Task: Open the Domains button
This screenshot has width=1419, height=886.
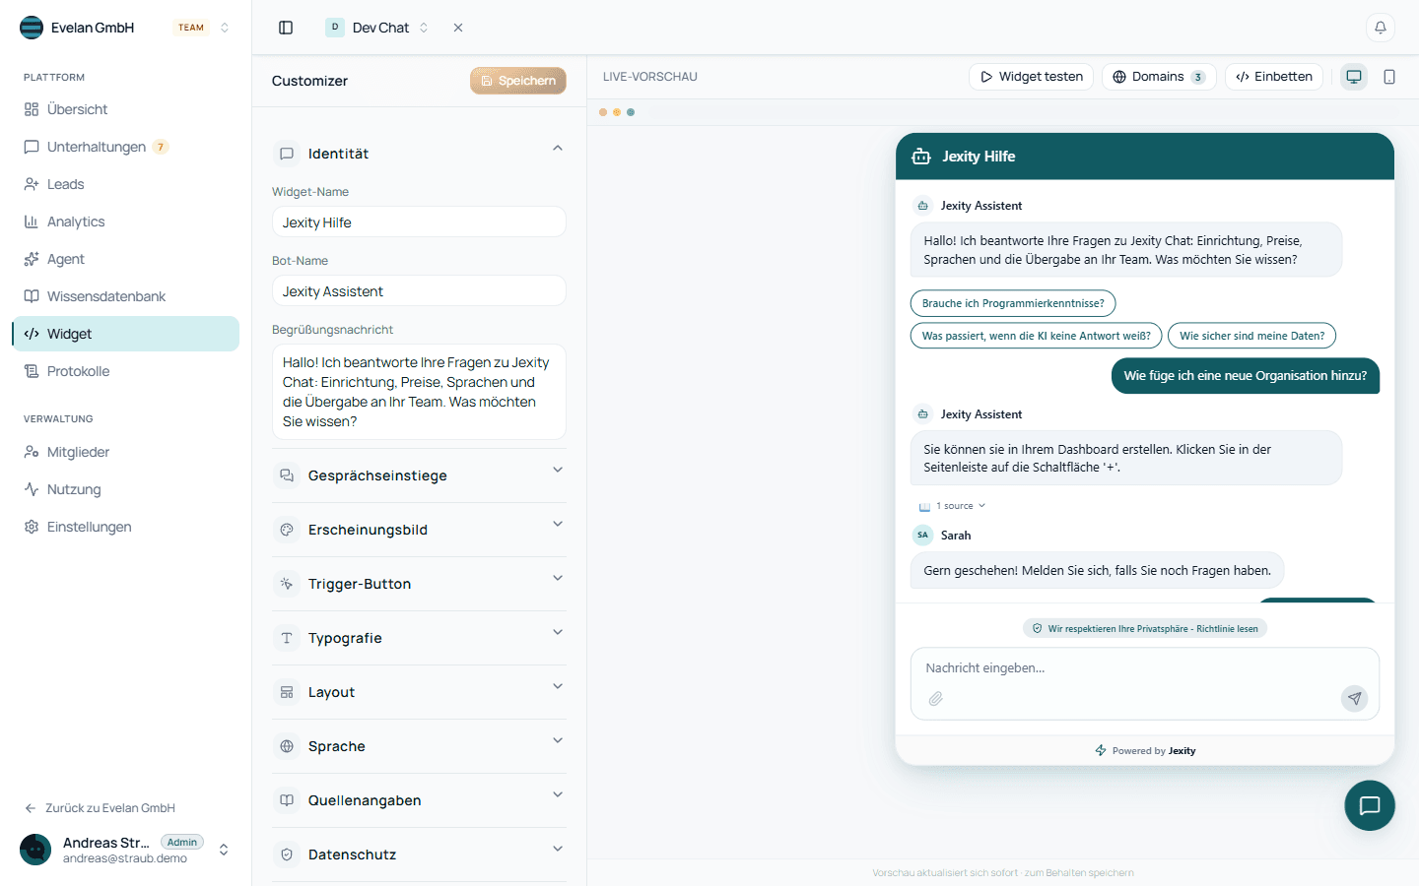Action: pyautogui.click(x=1159, y=77)
